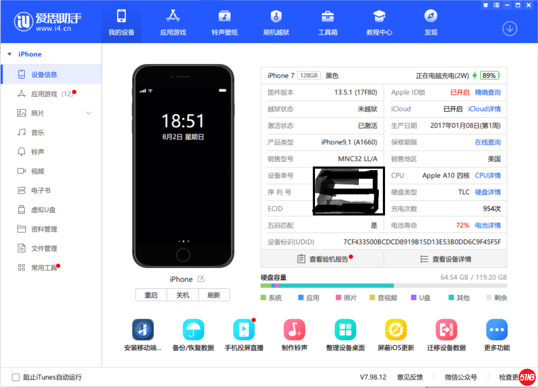Select 虚拟U盘 in the sidebar

[x=52, y=209]
